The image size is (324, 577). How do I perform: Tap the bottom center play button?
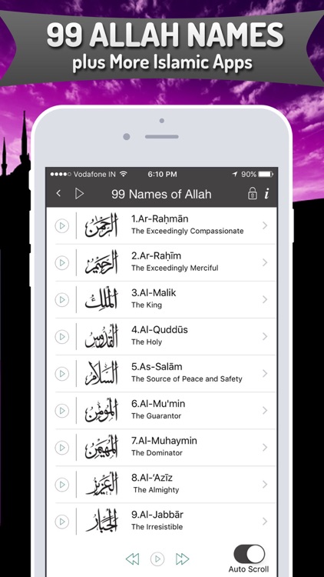point(157,559)
